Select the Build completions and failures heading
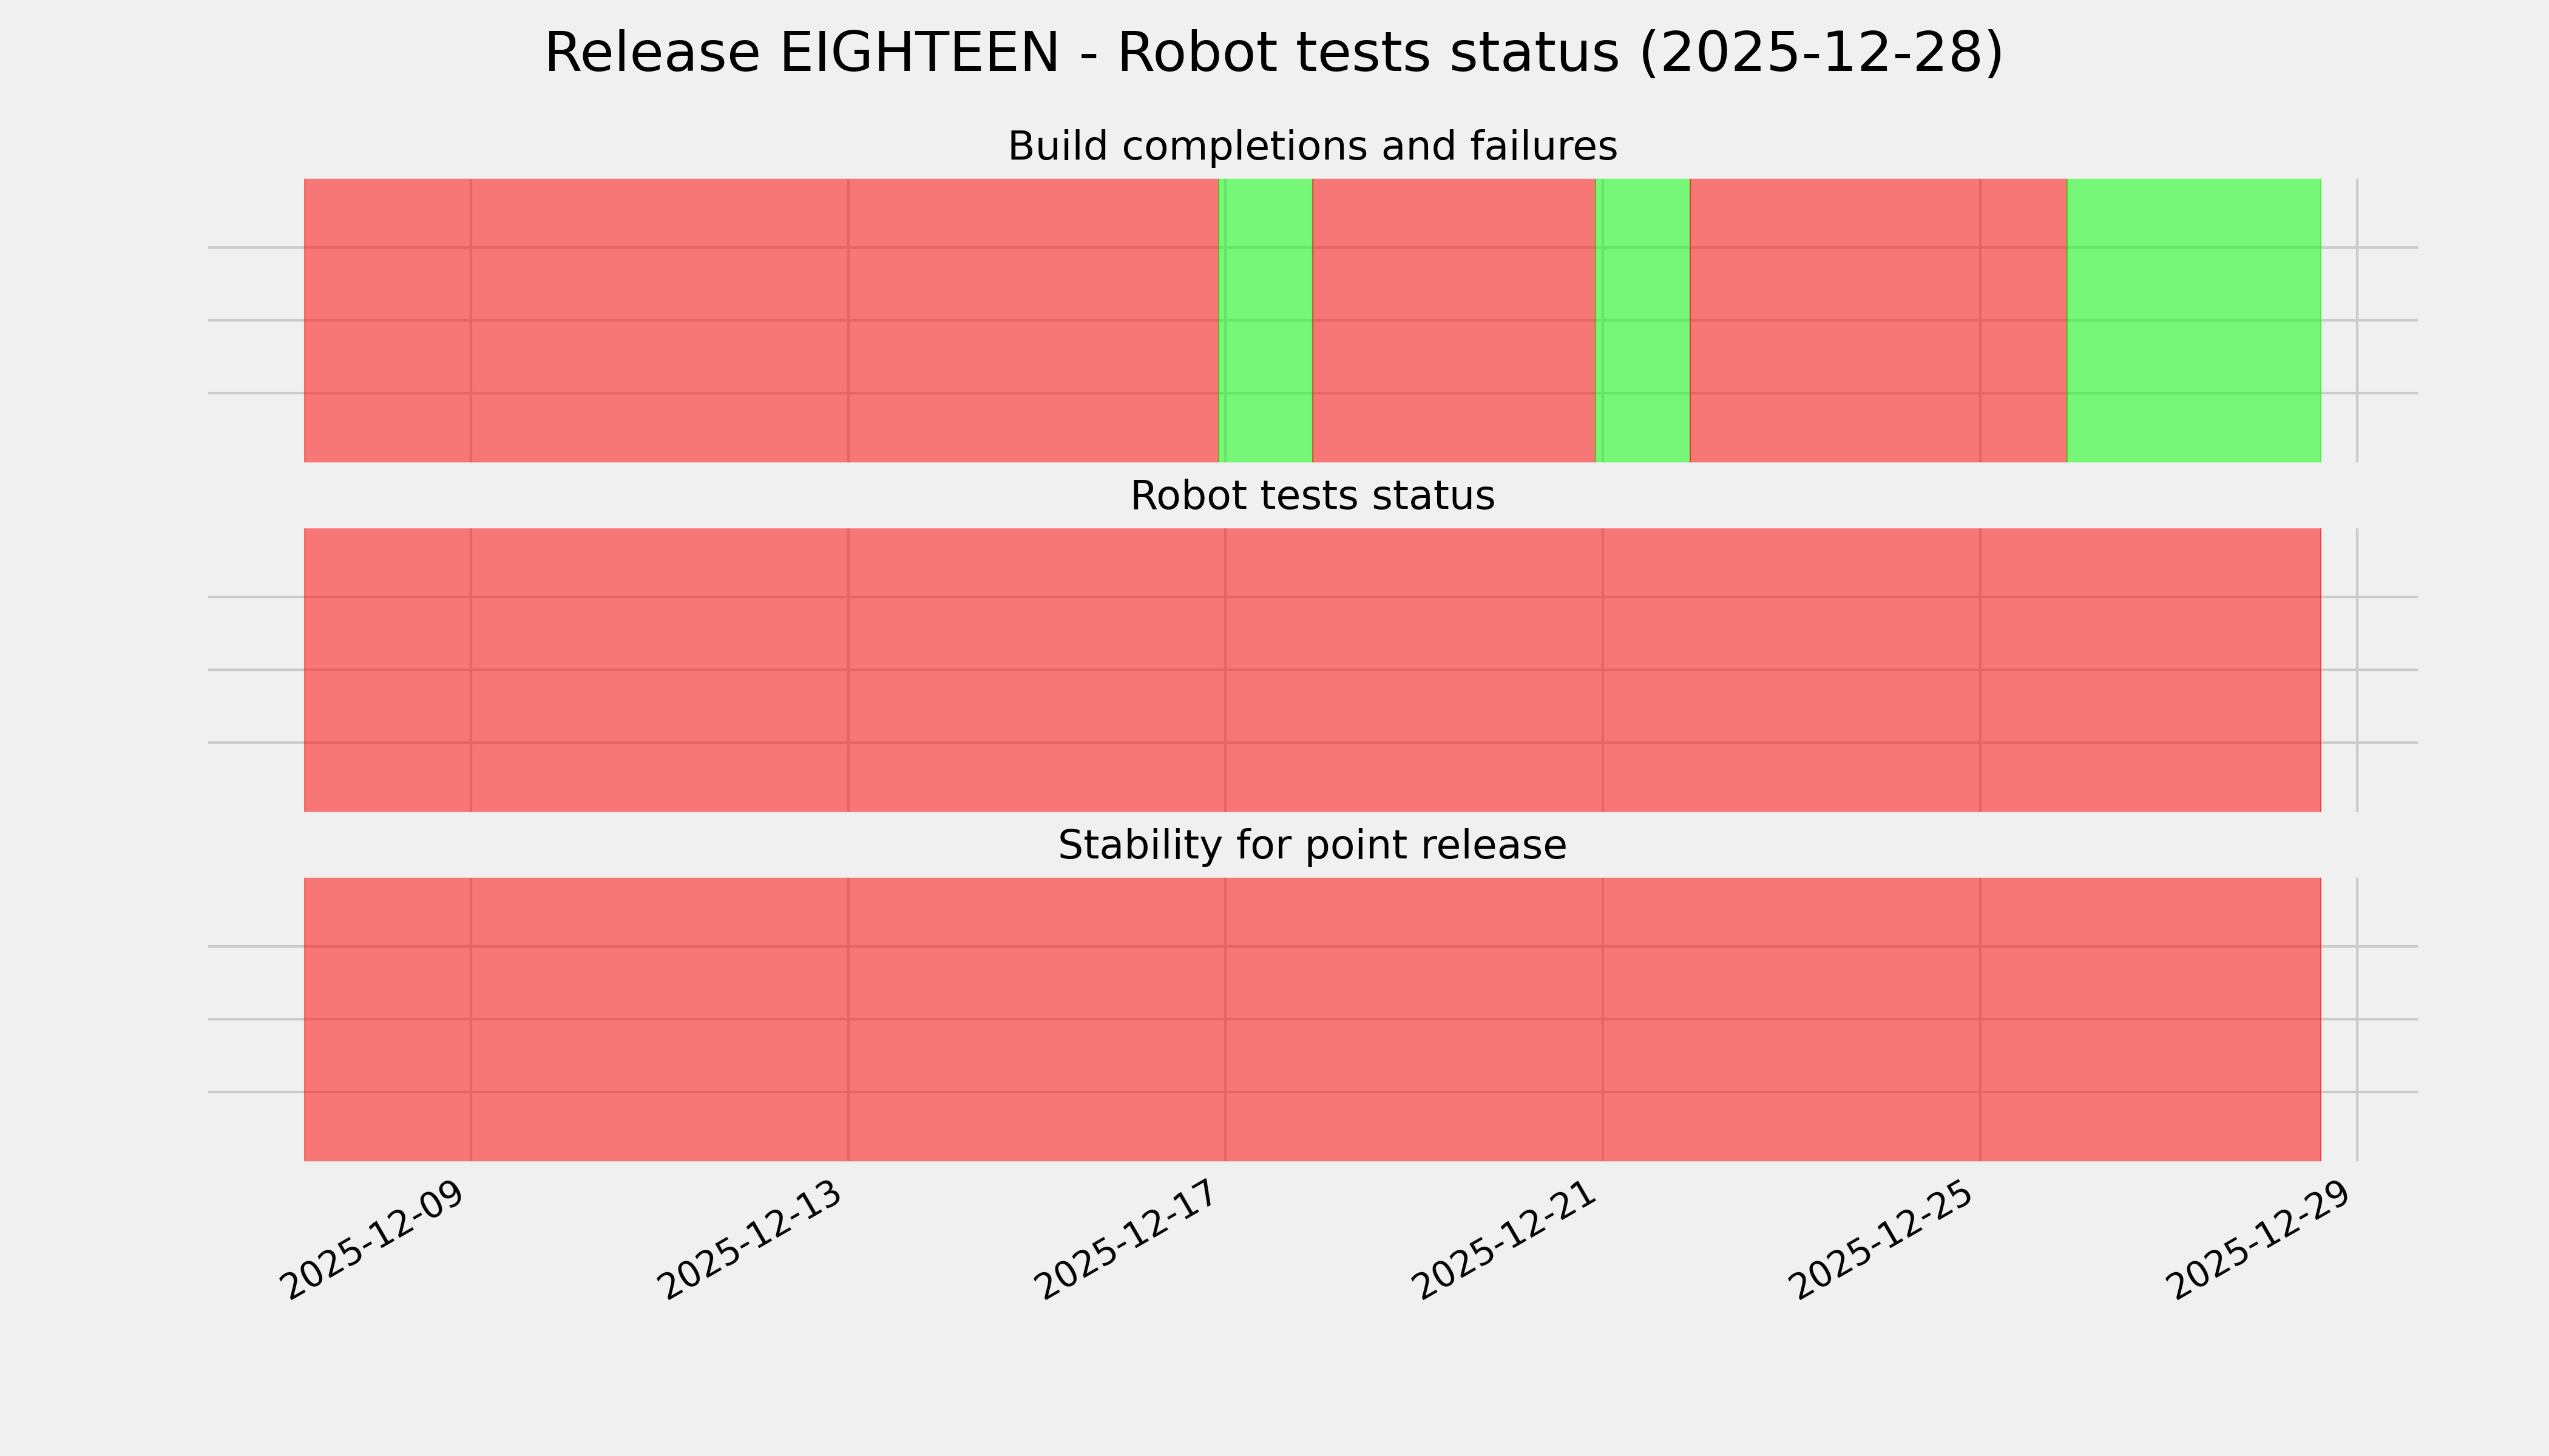 point(1312,147)
